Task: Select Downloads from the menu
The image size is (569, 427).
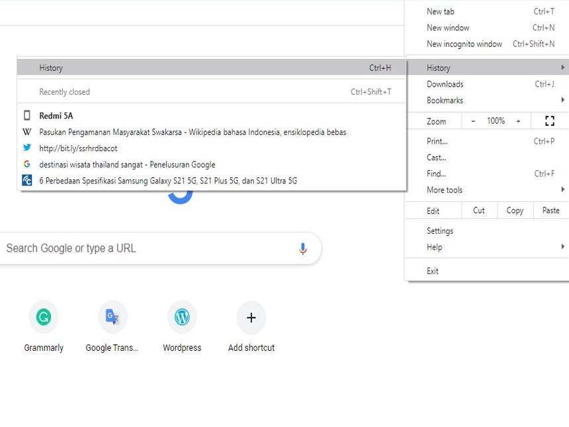Action: pyautogui.click(x=445, y=84)
